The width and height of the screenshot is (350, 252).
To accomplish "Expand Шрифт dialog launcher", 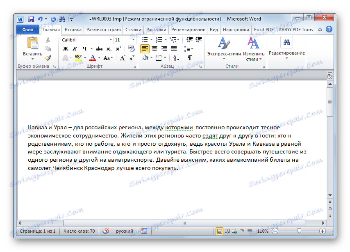I will coord(134,66).
